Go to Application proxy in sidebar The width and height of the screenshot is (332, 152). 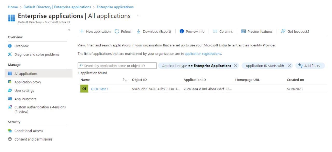pos(28,82)
